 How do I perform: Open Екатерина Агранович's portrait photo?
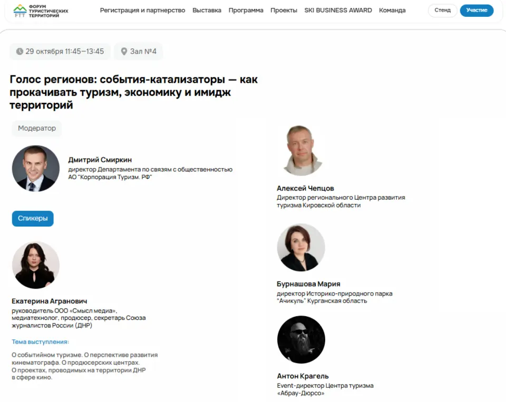click(35, 265)
